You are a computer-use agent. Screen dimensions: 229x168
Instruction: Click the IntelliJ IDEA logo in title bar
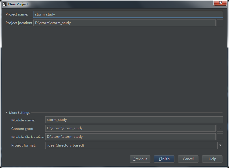pyautogui.click(x=5, y=4)
